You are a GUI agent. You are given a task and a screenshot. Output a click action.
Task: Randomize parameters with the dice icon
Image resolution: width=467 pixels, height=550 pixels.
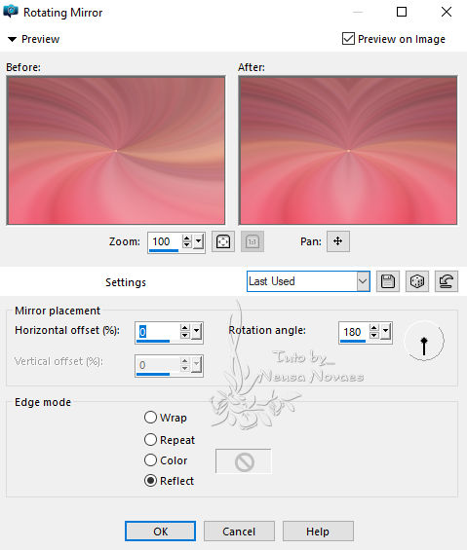[x=417, y=281]
